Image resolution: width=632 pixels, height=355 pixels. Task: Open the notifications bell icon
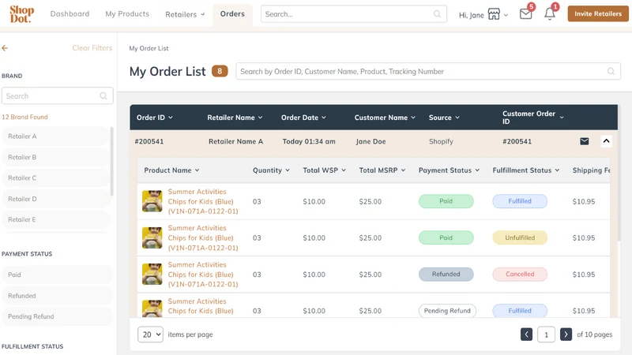click(550, 14)
